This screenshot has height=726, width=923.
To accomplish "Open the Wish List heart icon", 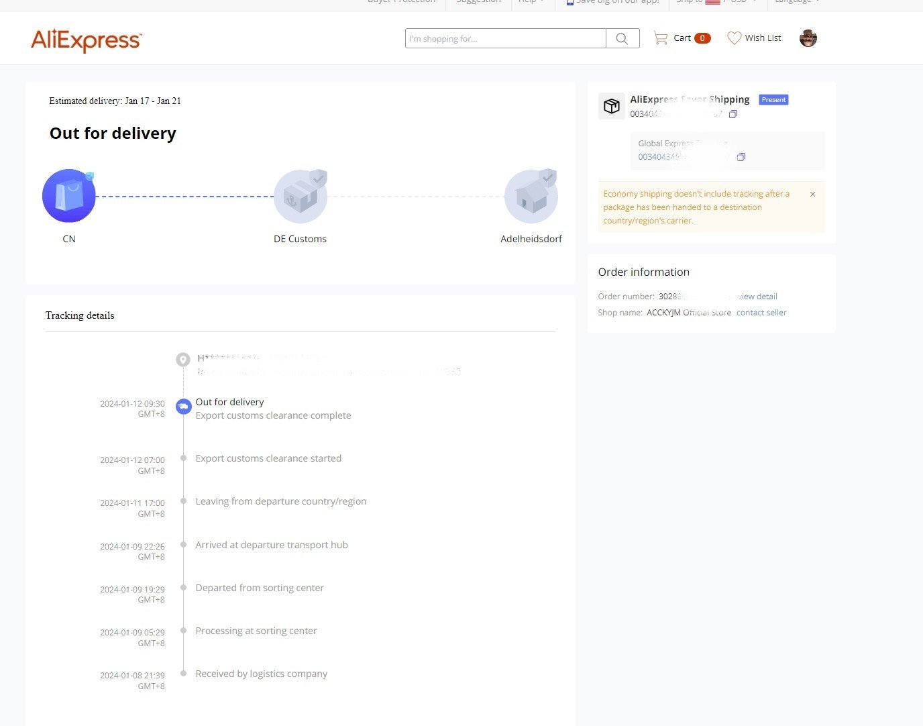I will tap(735, 38).
